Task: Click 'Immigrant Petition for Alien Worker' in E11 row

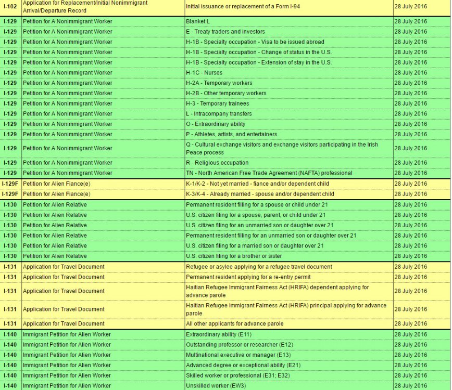Action: click(103, 335)
